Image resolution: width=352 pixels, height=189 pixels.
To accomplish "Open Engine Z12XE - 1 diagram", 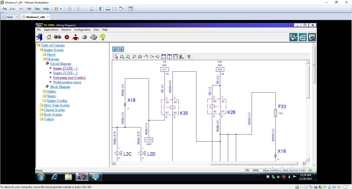I will [x=65, y=68].
